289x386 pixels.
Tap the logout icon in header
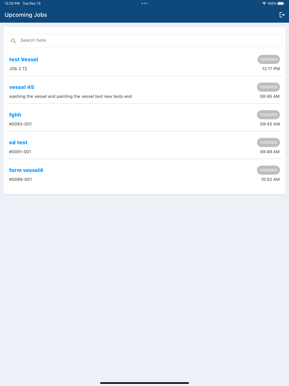point(282,15)
